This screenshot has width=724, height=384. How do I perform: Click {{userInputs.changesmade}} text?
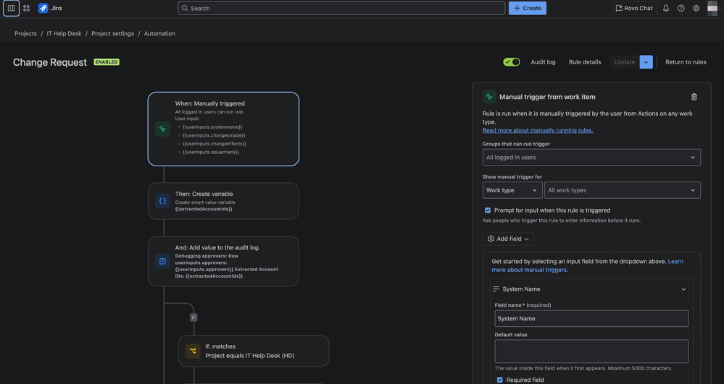tap(214, 135)
